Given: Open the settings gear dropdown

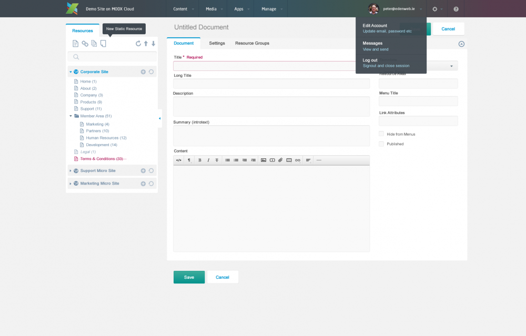Looking at the screenshot, I should (435, 9).
